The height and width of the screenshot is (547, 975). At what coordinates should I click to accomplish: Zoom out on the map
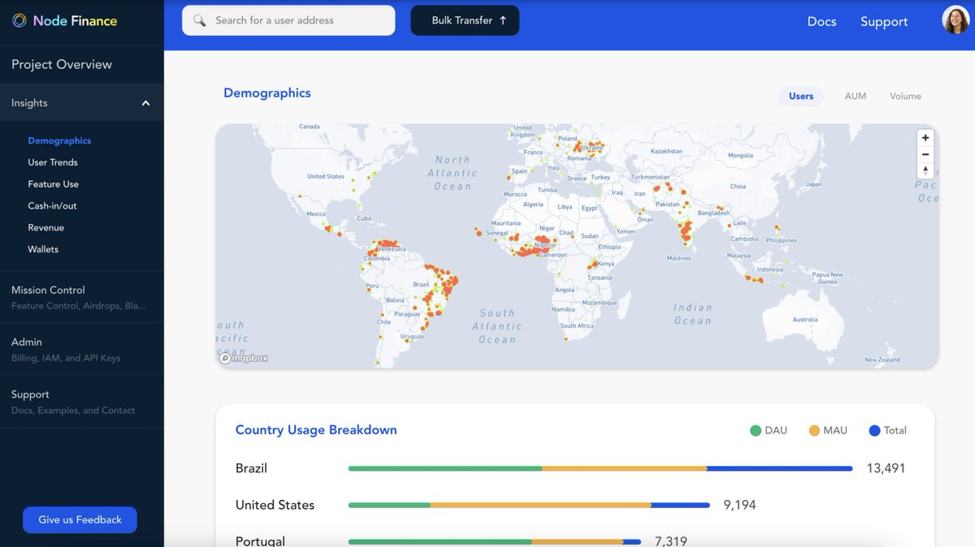click(x=925, y=154)
